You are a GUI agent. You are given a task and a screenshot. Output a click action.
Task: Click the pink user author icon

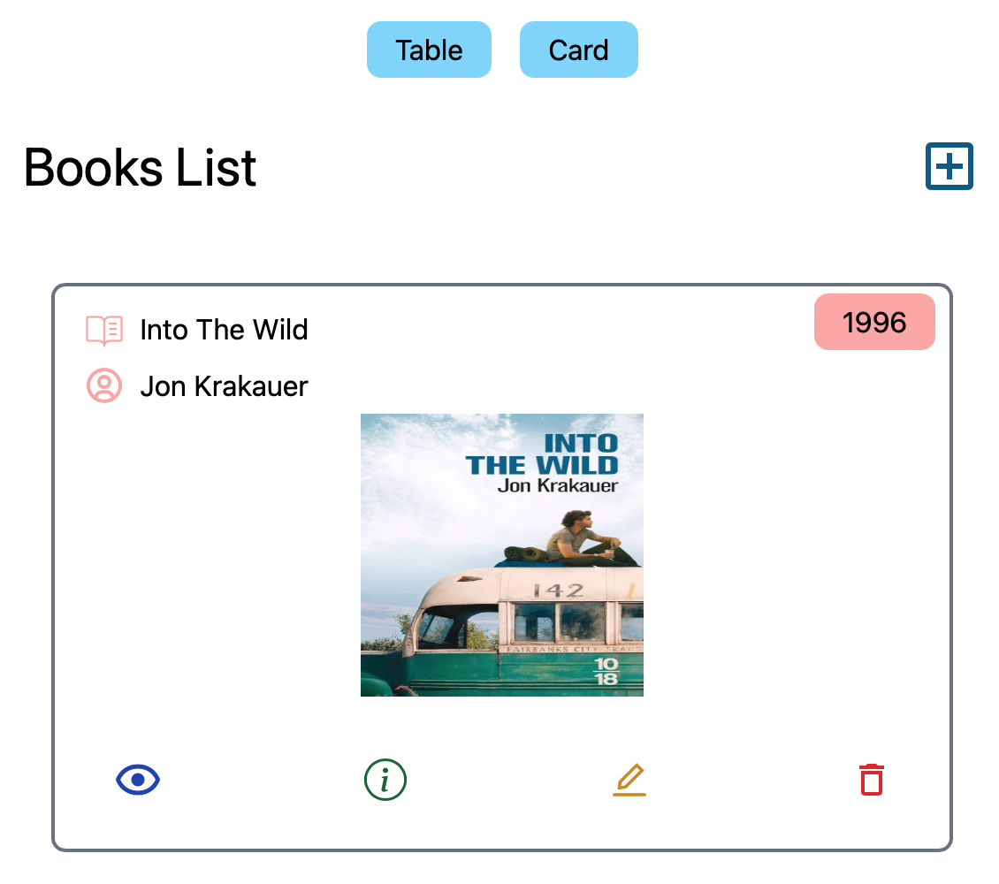(104, 386)
